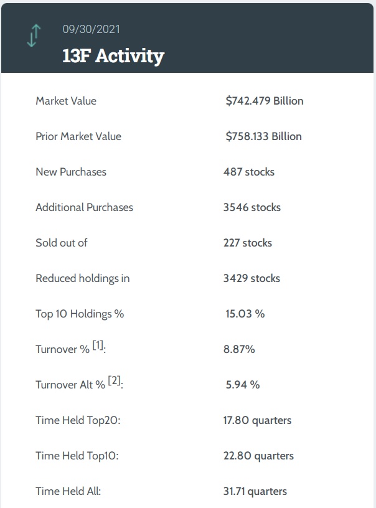The image size is (376, 508).
Task: Click the Sold out of label
Action: coord(62,243)
